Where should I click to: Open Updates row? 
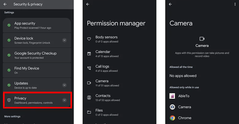(37, 85)
